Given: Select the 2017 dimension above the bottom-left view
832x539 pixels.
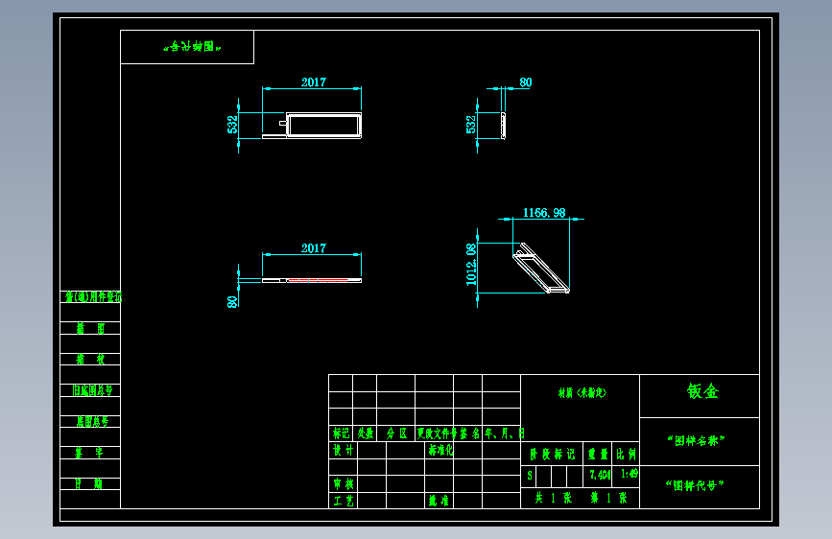Looking at the screenshot, I should click(314, 248).
